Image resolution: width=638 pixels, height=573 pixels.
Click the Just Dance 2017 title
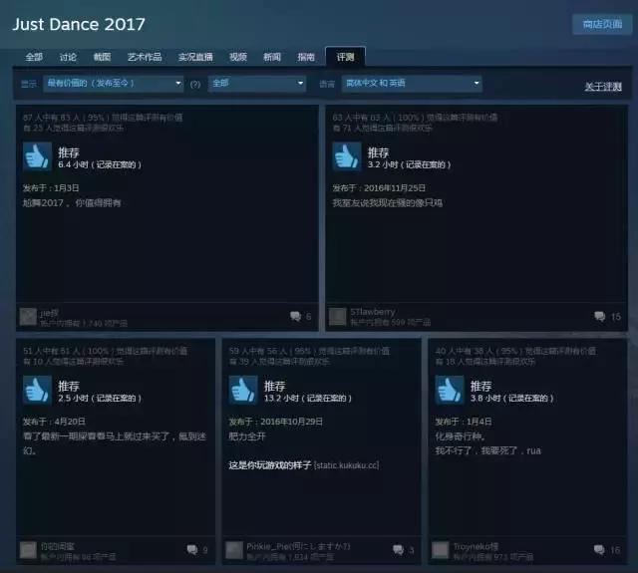tap(79, 24)
